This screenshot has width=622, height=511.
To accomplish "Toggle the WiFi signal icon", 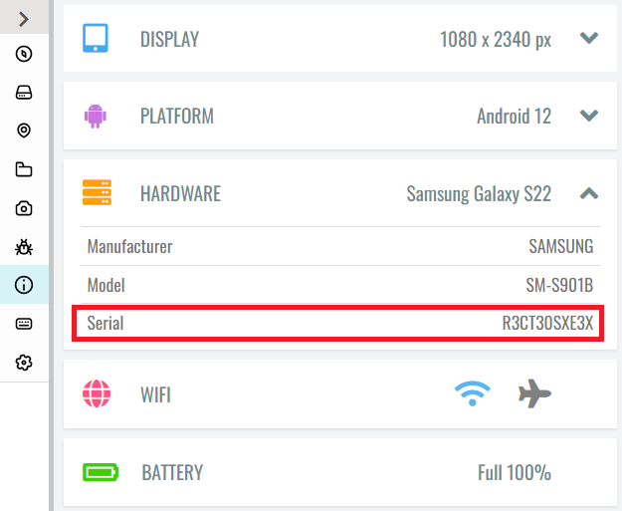I will click(x=472, y=393).
